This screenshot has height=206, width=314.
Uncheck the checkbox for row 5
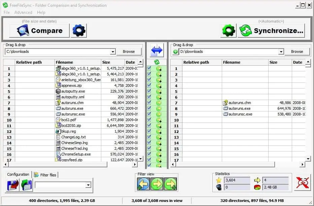tap(149, 91)
